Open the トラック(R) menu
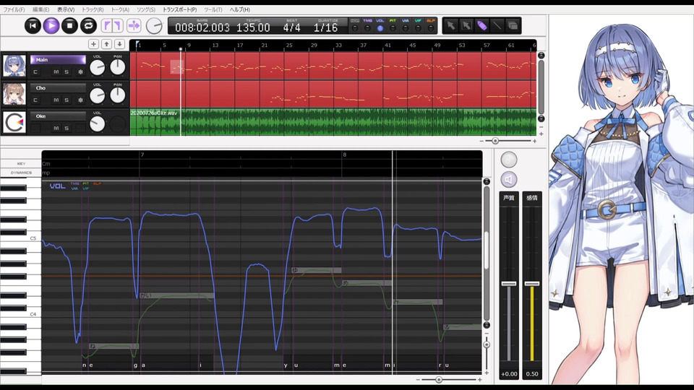694x390 pixels. coord(93,9)
